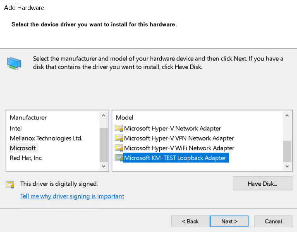Choose Microsoft Hyper-V WiFi Network Adapter
Image resolution: width=297 pixels, height=232 pixels.
coord(179,148)
